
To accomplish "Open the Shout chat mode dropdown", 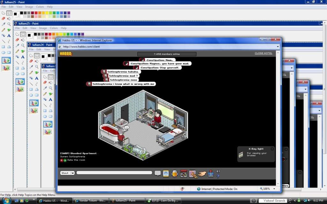I will click(x=72, y=173).
